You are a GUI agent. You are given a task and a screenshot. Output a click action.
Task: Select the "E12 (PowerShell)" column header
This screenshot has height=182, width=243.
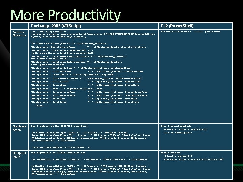coord(177,26)
